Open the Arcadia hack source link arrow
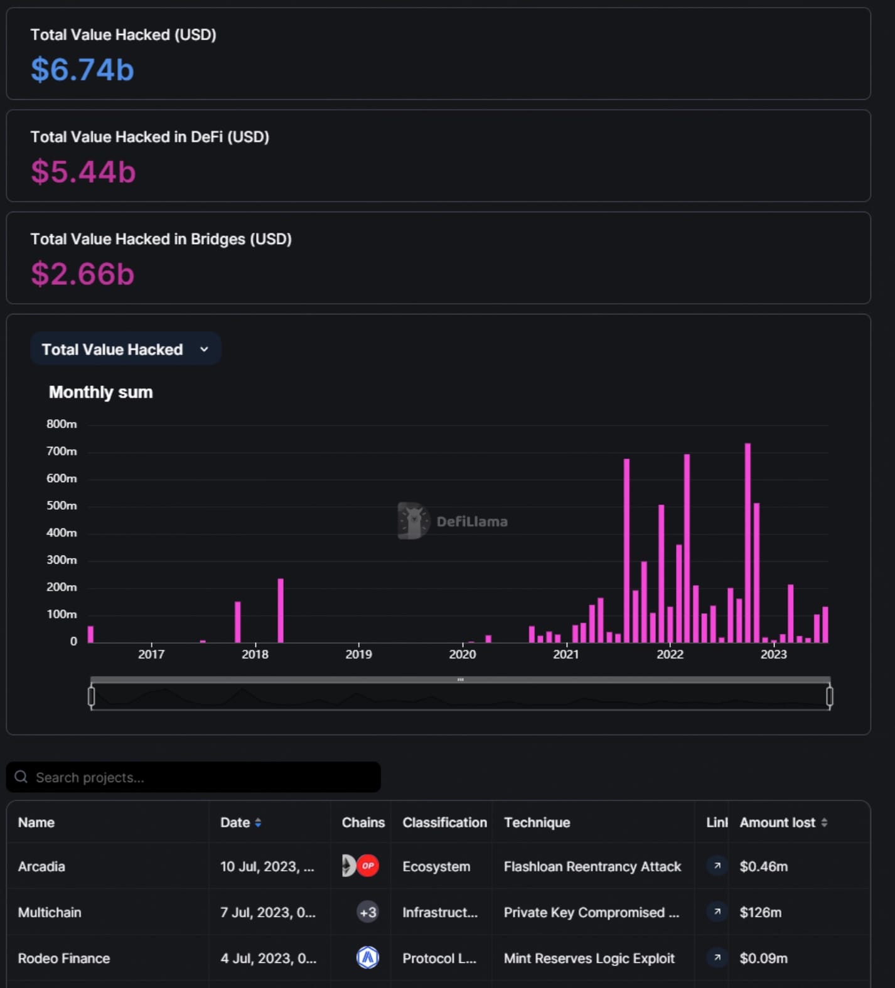 click(x=717, y=866)
